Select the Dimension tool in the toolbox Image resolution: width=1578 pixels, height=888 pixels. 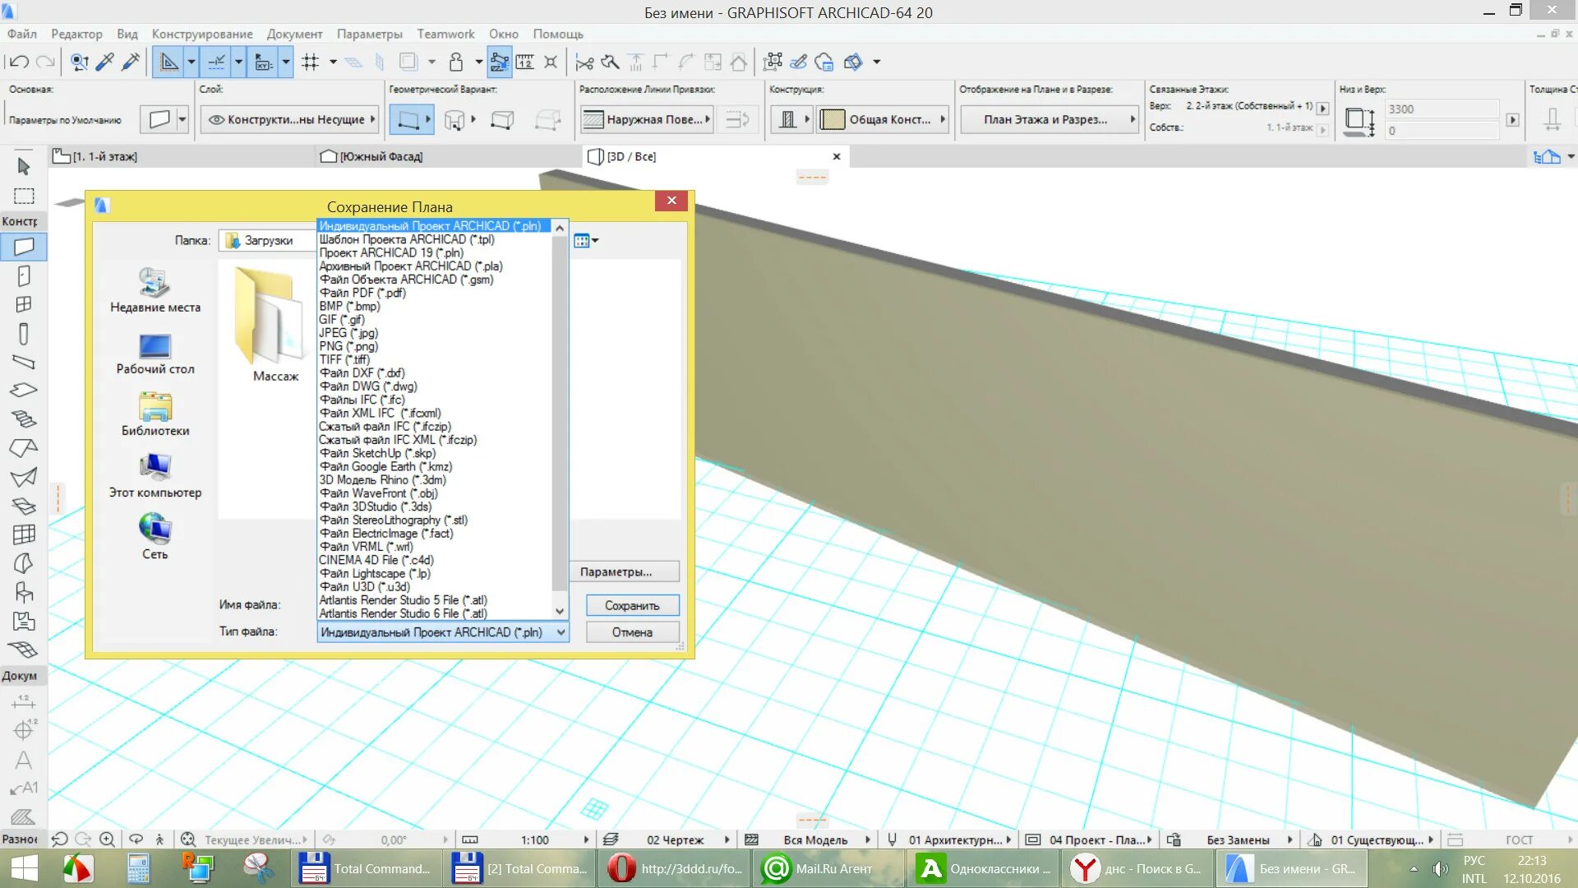point(24,701)
